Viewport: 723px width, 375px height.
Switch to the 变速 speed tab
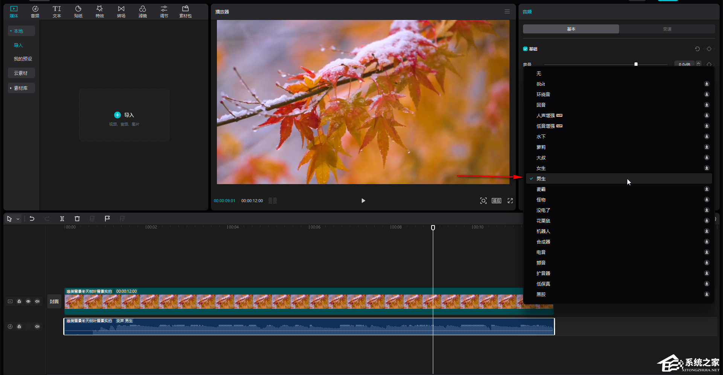[x=667, y=29]
